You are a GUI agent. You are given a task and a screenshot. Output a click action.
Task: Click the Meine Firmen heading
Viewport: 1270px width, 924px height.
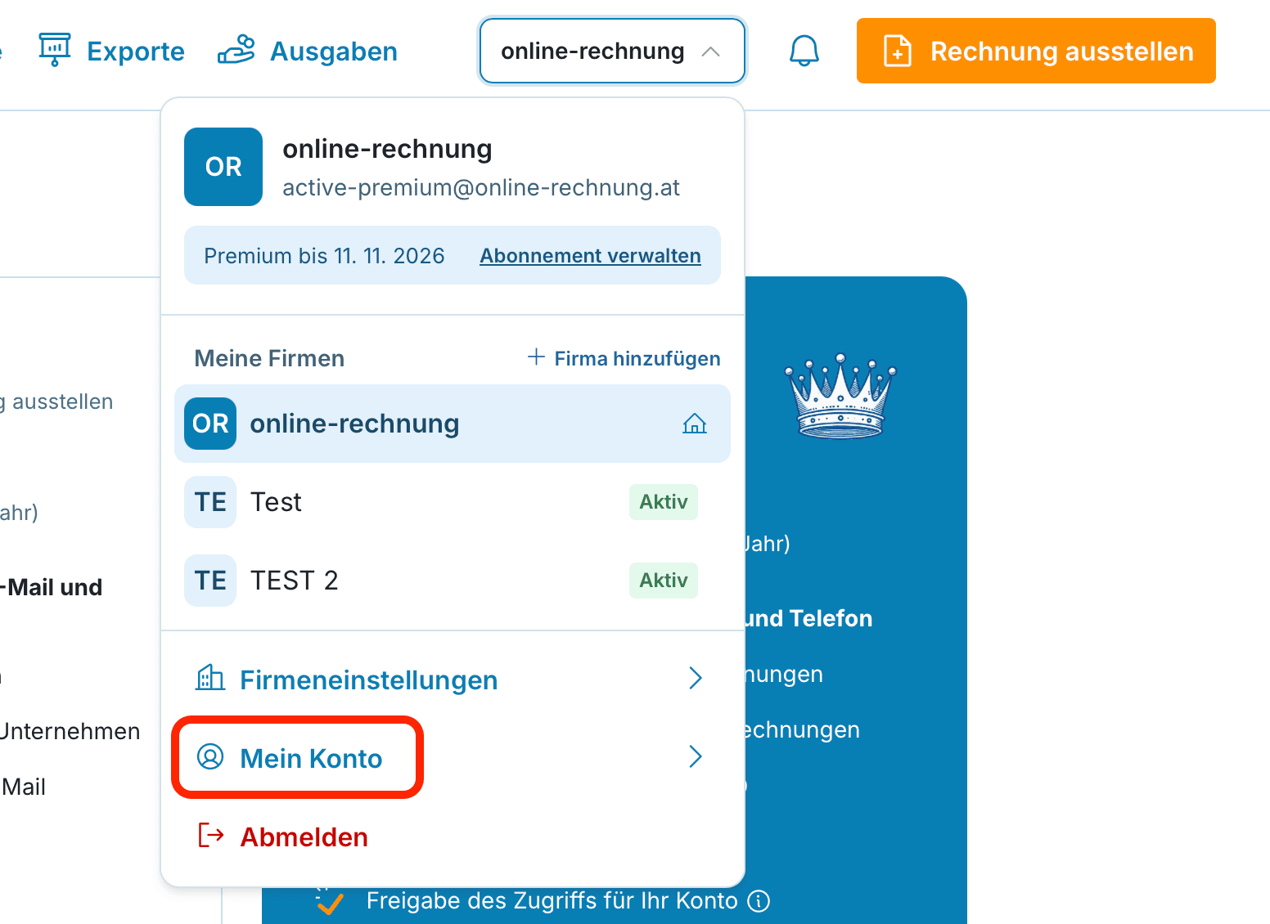point(269,358)
